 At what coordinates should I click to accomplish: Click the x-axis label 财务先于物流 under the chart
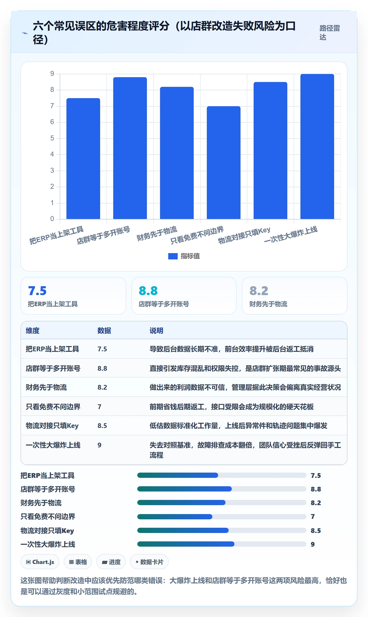click(157, 234)
